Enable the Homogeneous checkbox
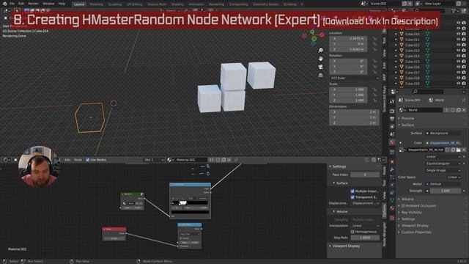The image size is (469, 264). click(352, 232)
